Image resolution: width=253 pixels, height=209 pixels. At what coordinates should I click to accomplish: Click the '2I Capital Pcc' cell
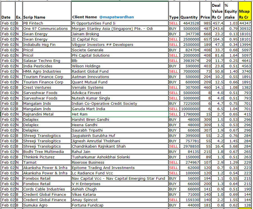click(x=120, y=39)
